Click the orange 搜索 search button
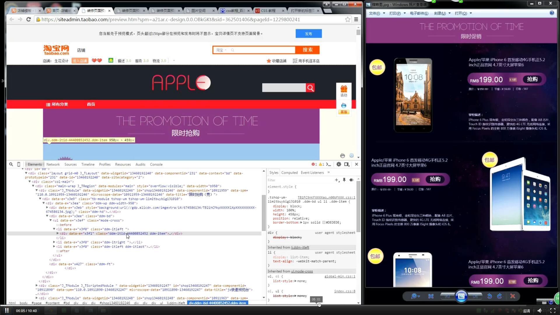Screen dimensions: 560x315 (x=307, y=50)
